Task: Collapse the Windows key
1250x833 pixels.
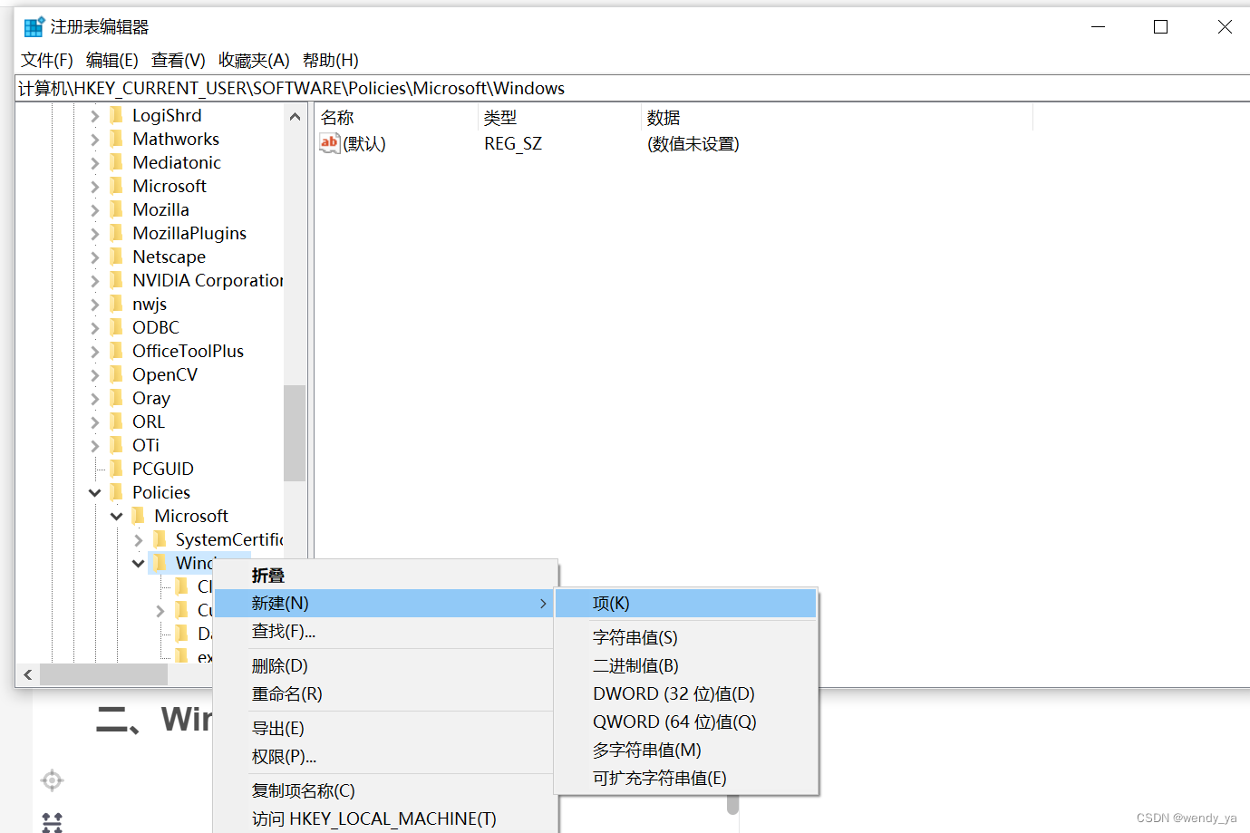Action: click(139, 564)
